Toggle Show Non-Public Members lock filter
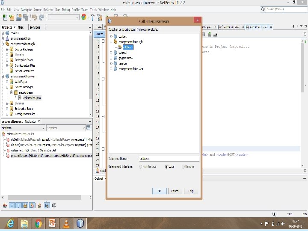The image size is (308, 231). click(x=25, y=205)
